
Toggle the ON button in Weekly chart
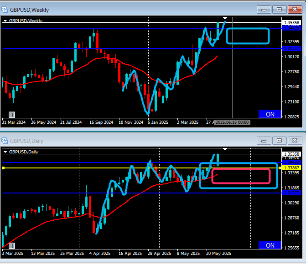coord(270,114)
